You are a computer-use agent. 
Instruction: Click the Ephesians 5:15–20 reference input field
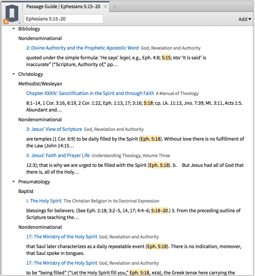point(64,19)
